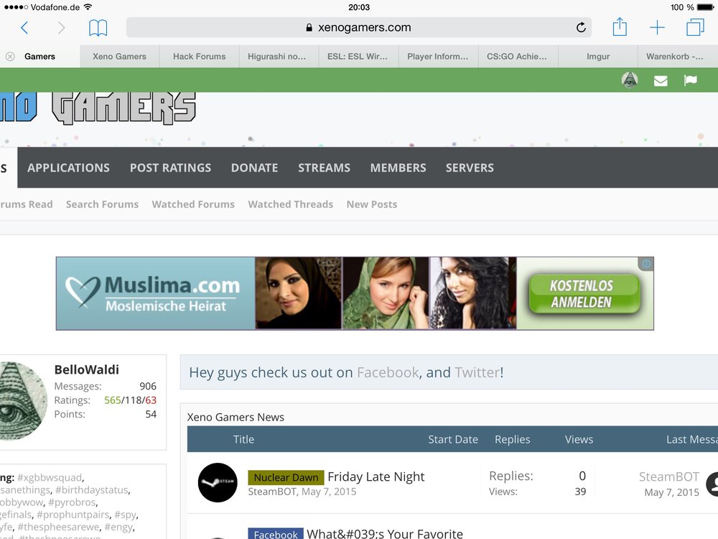Click the #prophuntpairs hashtag
718x539 pixels.
click(x=73, y=515)
